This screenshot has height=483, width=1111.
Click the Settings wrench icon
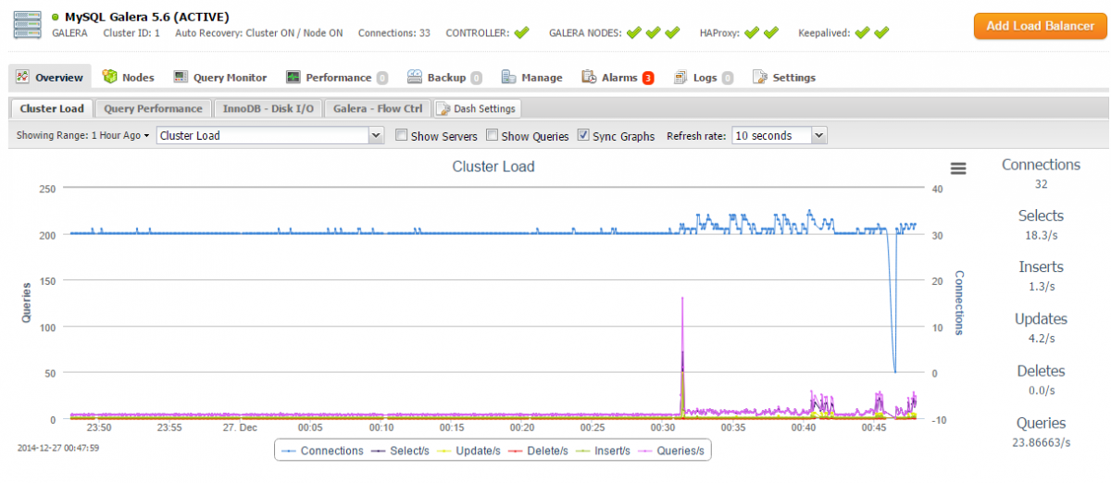tap(760, 78)
